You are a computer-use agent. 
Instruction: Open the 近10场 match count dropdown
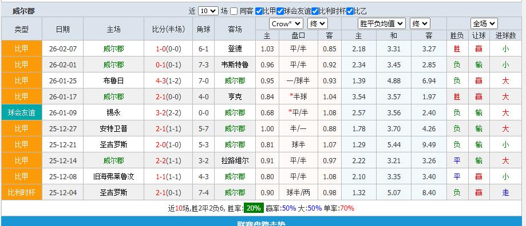pyautogui.click(x=208, y=11)
